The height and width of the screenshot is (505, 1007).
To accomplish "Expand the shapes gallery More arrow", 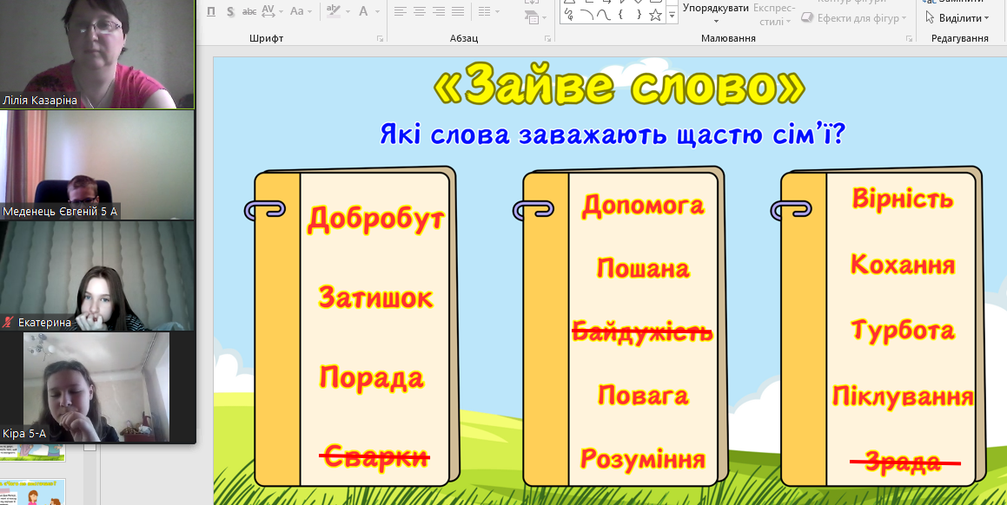I will pyautogui.click(x=672, y=15).
